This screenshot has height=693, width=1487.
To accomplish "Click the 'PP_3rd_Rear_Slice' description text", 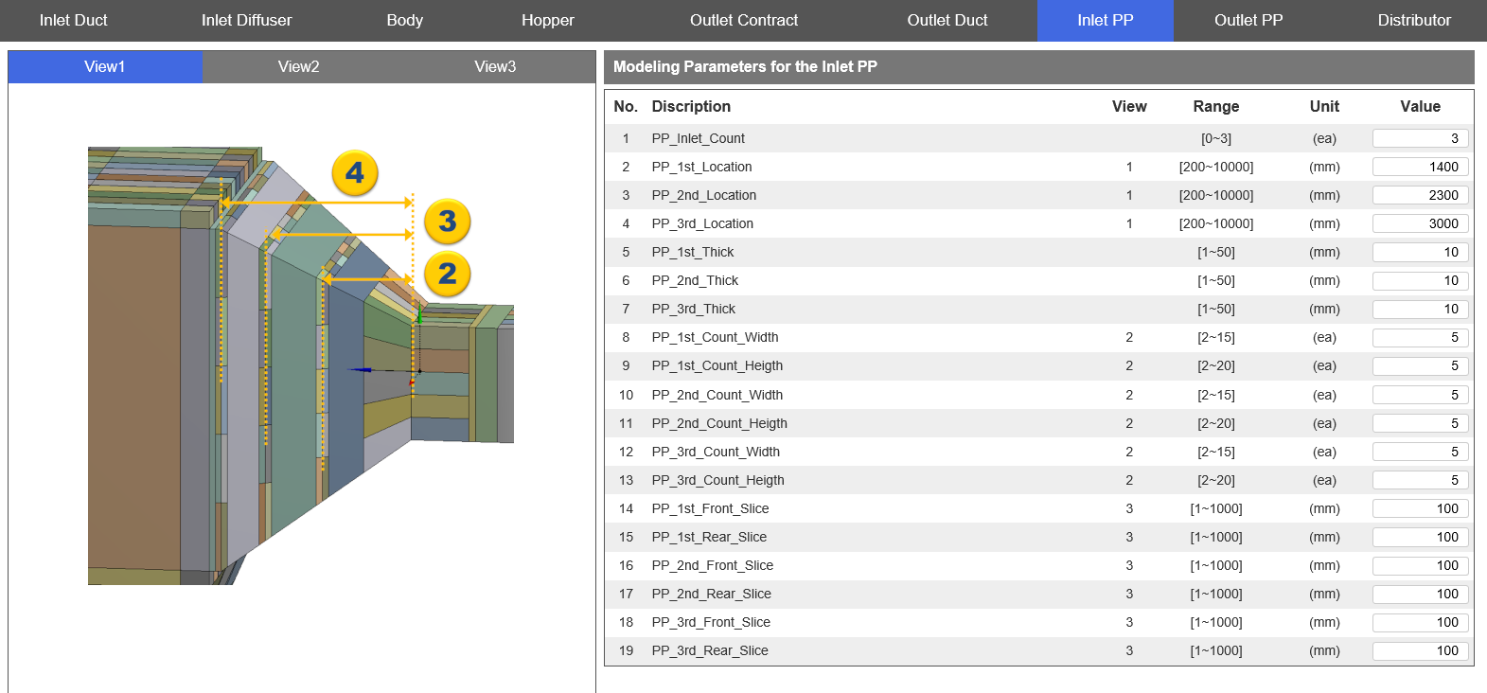I will click(x=710, y=650).
